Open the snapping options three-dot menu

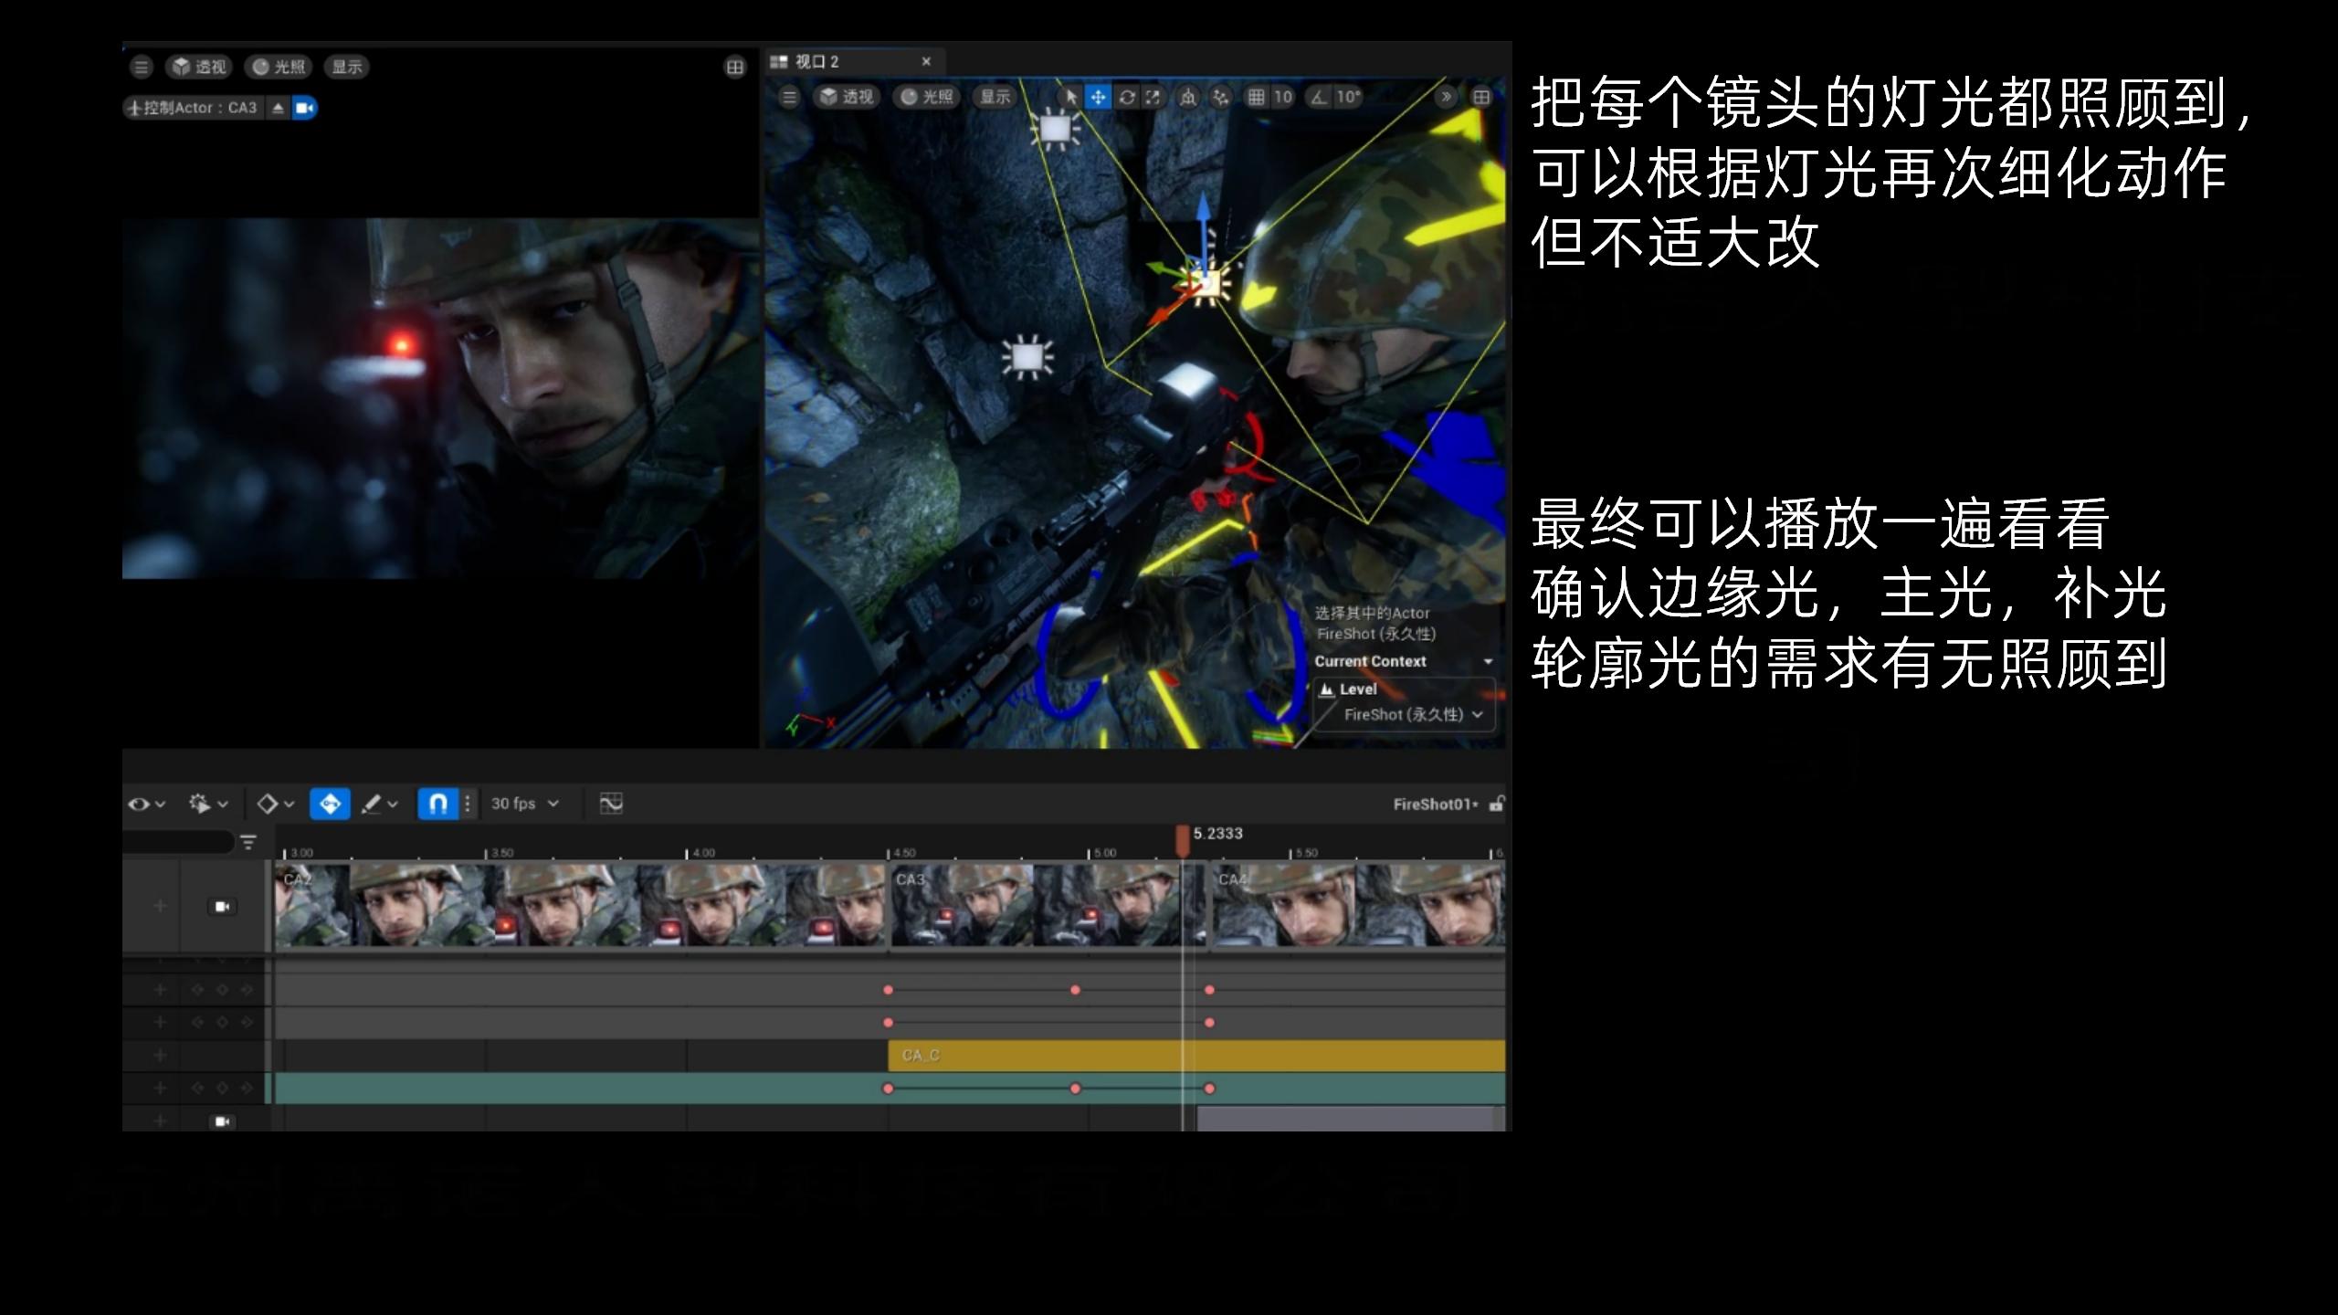(468, 804)
